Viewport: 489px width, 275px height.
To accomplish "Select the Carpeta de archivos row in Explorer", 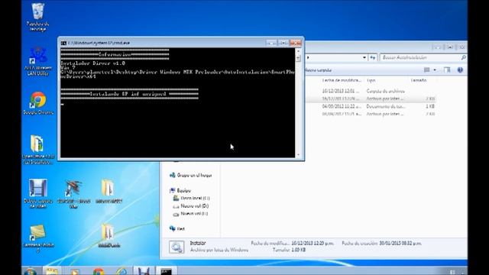I will pyautogui.click(x=371, y=91).
